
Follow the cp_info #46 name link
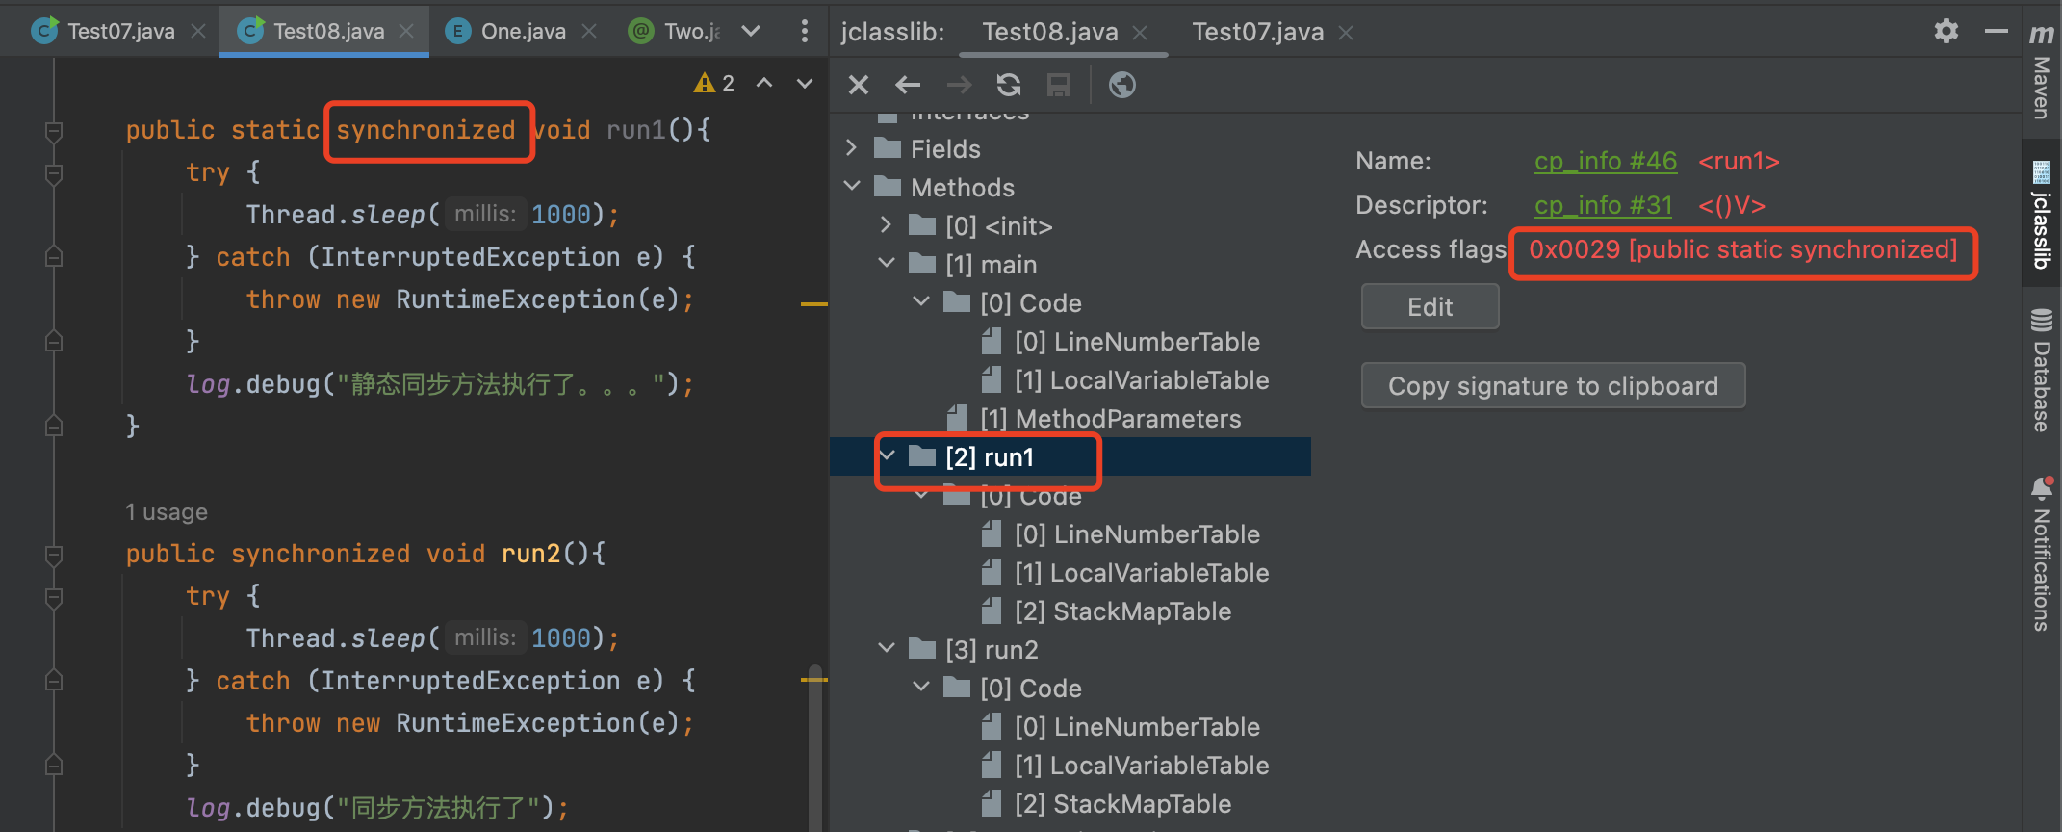pos(1605,161)
